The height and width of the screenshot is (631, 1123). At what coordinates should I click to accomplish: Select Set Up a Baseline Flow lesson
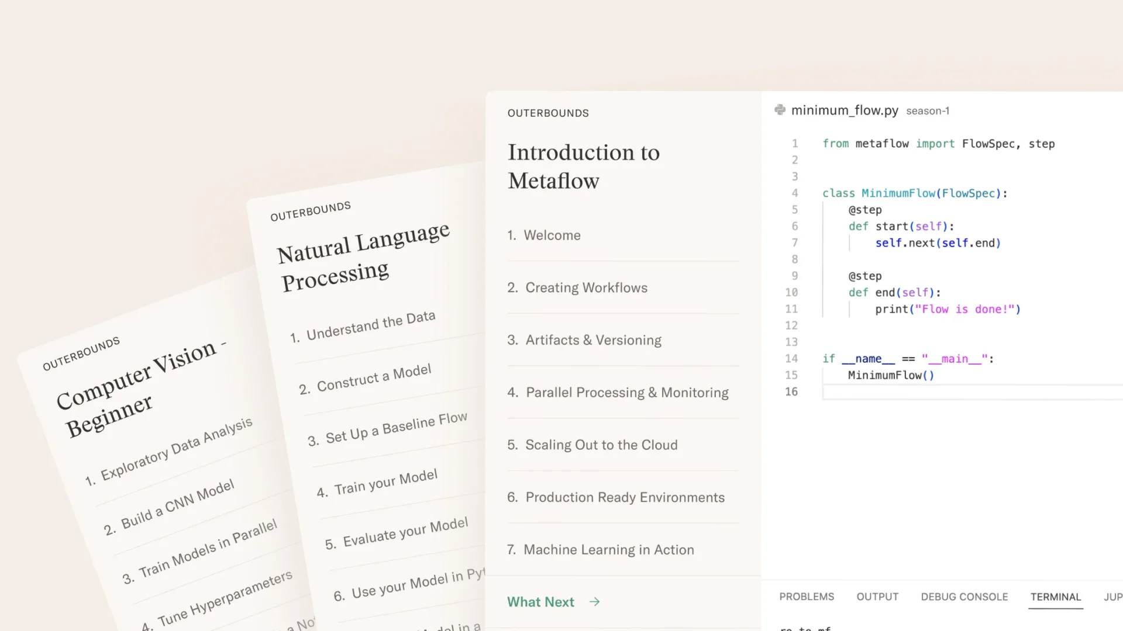tap(387, 429)
